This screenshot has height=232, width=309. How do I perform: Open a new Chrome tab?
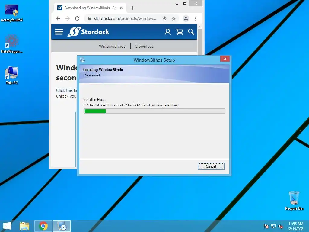[x=133, y=8]
